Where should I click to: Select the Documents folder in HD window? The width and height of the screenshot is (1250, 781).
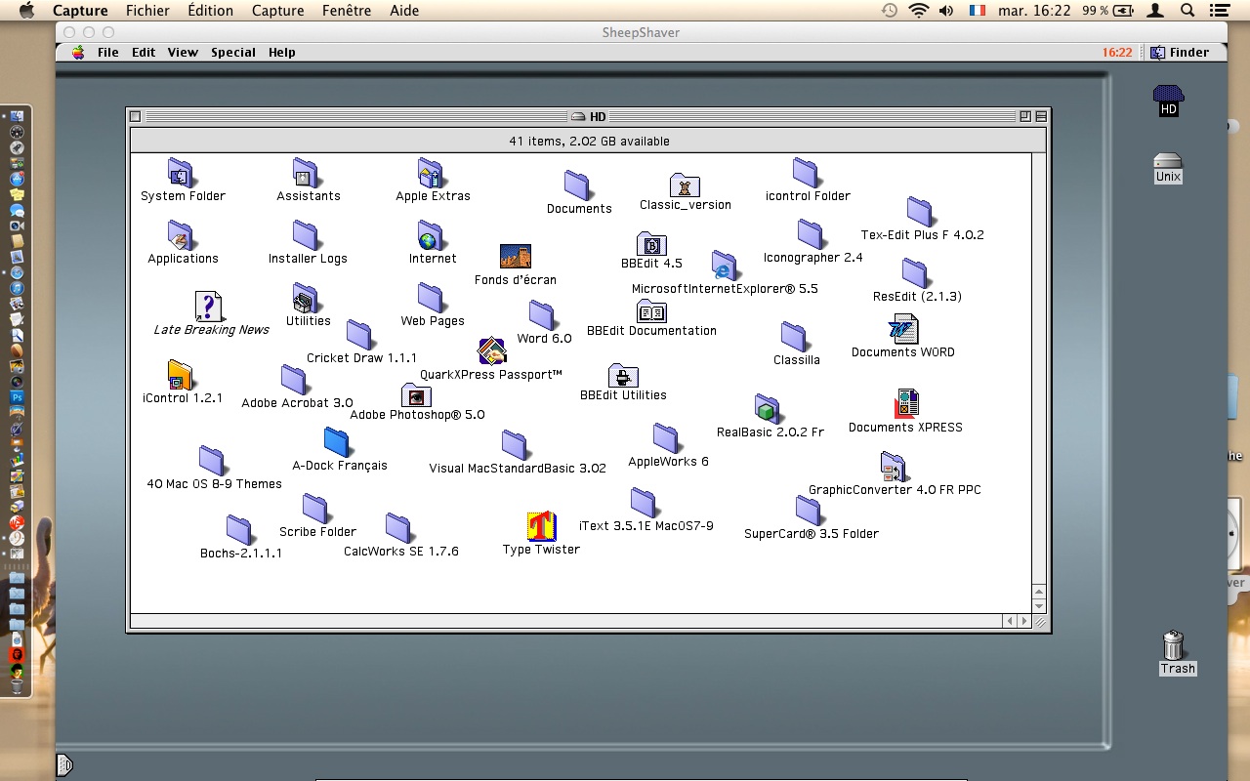coord(578,185)
